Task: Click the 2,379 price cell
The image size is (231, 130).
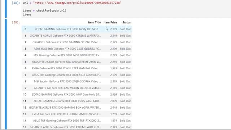Action: point(113,81)
